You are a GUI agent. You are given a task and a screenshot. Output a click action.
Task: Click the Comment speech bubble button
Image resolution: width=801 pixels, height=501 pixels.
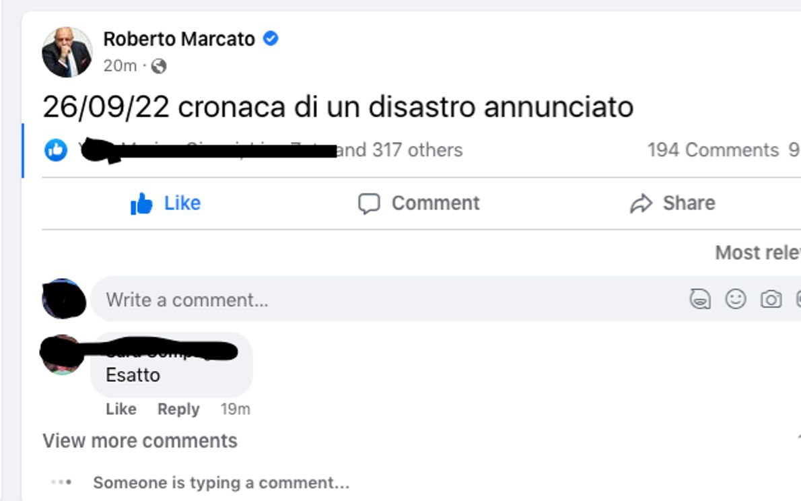(419, 203)
